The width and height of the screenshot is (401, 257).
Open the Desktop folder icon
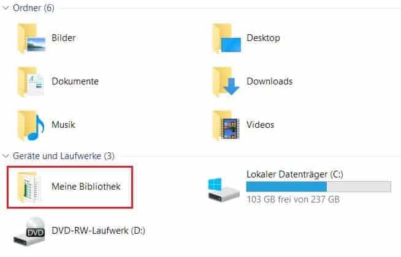click(227, 39)
